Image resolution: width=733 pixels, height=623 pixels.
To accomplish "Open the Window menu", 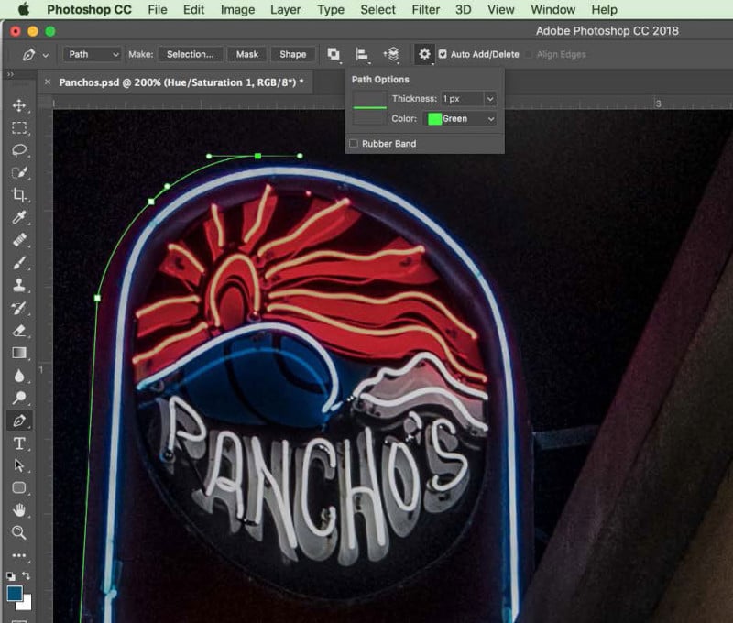I will (553, 10).
